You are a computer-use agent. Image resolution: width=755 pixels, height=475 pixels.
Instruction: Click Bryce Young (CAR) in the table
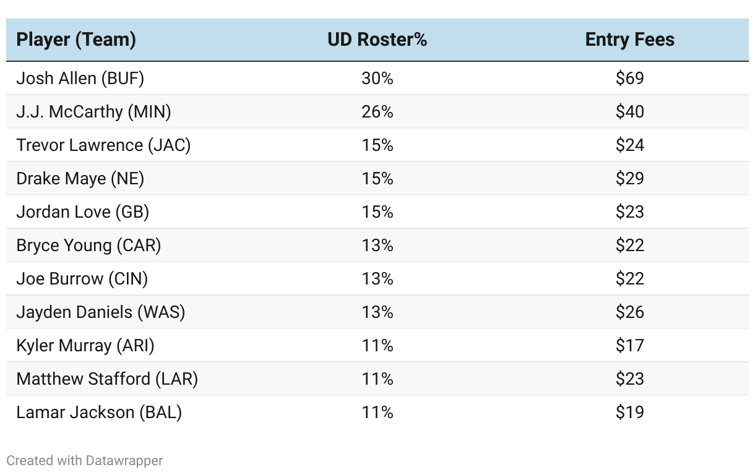[88, 246]
